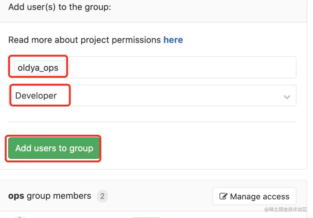
Task: Click blank space right of the Add users button
Action: pos(200,148)
